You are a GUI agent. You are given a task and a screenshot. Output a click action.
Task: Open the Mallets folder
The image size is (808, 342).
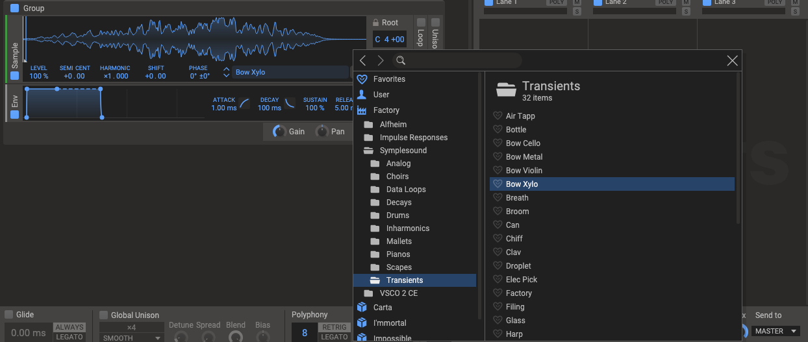(x=399, y=241)
